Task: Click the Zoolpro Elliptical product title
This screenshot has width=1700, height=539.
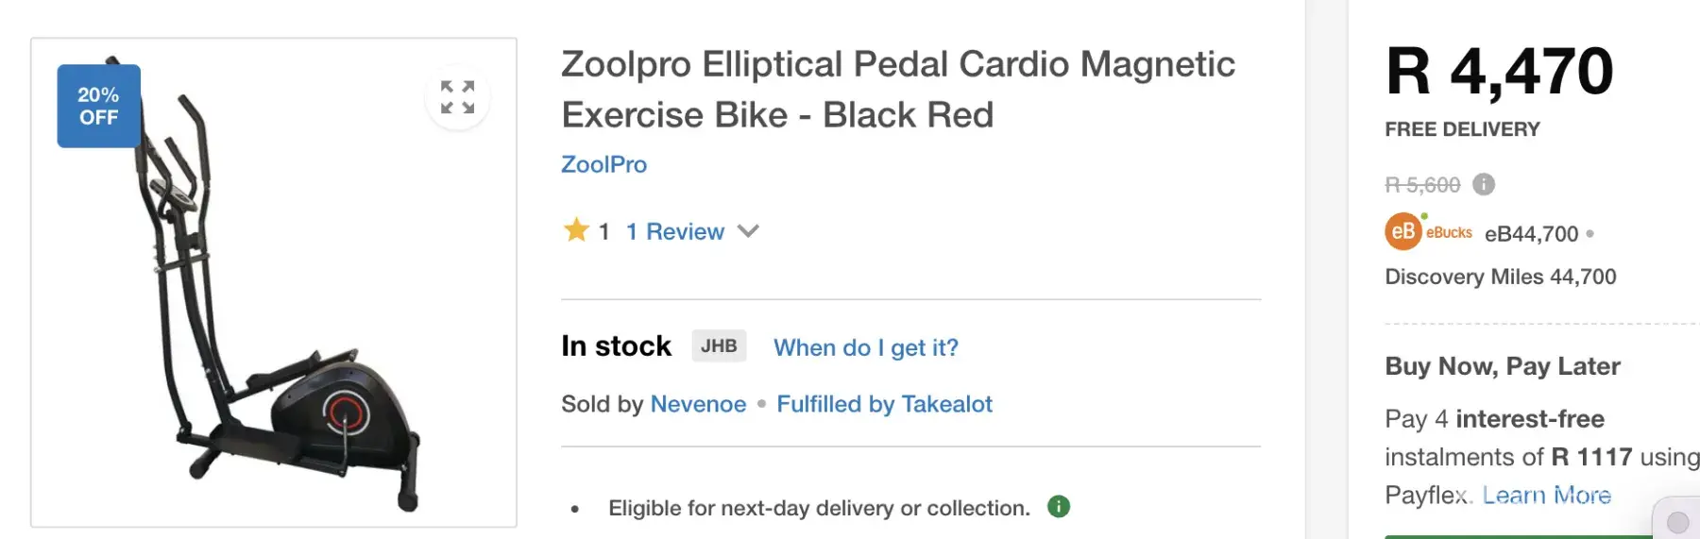Action: [x=897, y=90]
